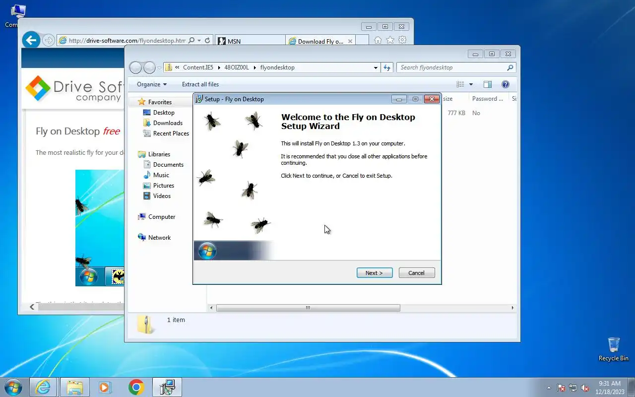Screen dimensions: 635x397
Task: Click the Explorer horizontal scrollbar thumb
Action: tap(308, 308)
